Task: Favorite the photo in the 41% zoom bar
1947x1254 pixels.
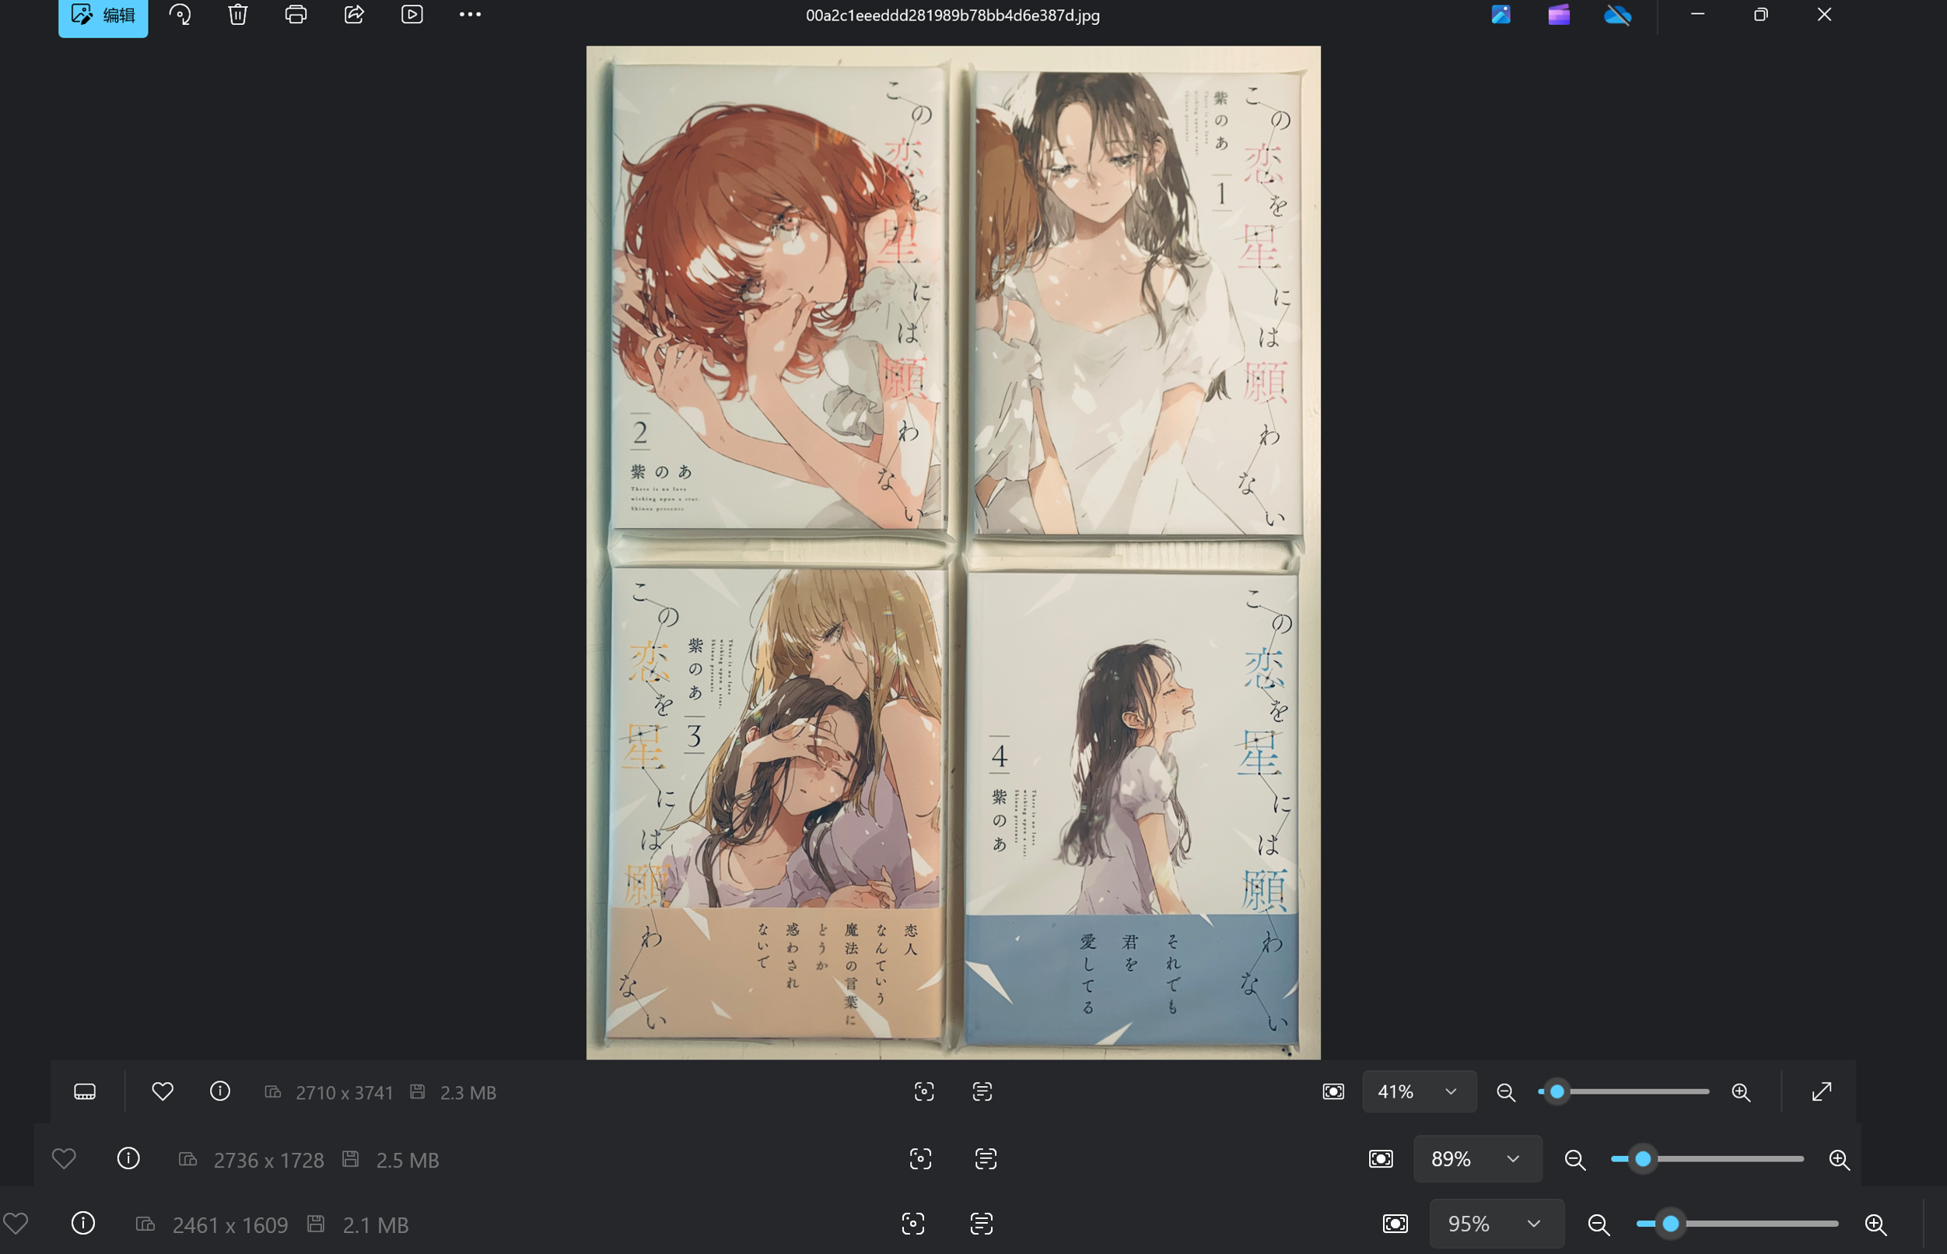Action: tap(163, 1091)
